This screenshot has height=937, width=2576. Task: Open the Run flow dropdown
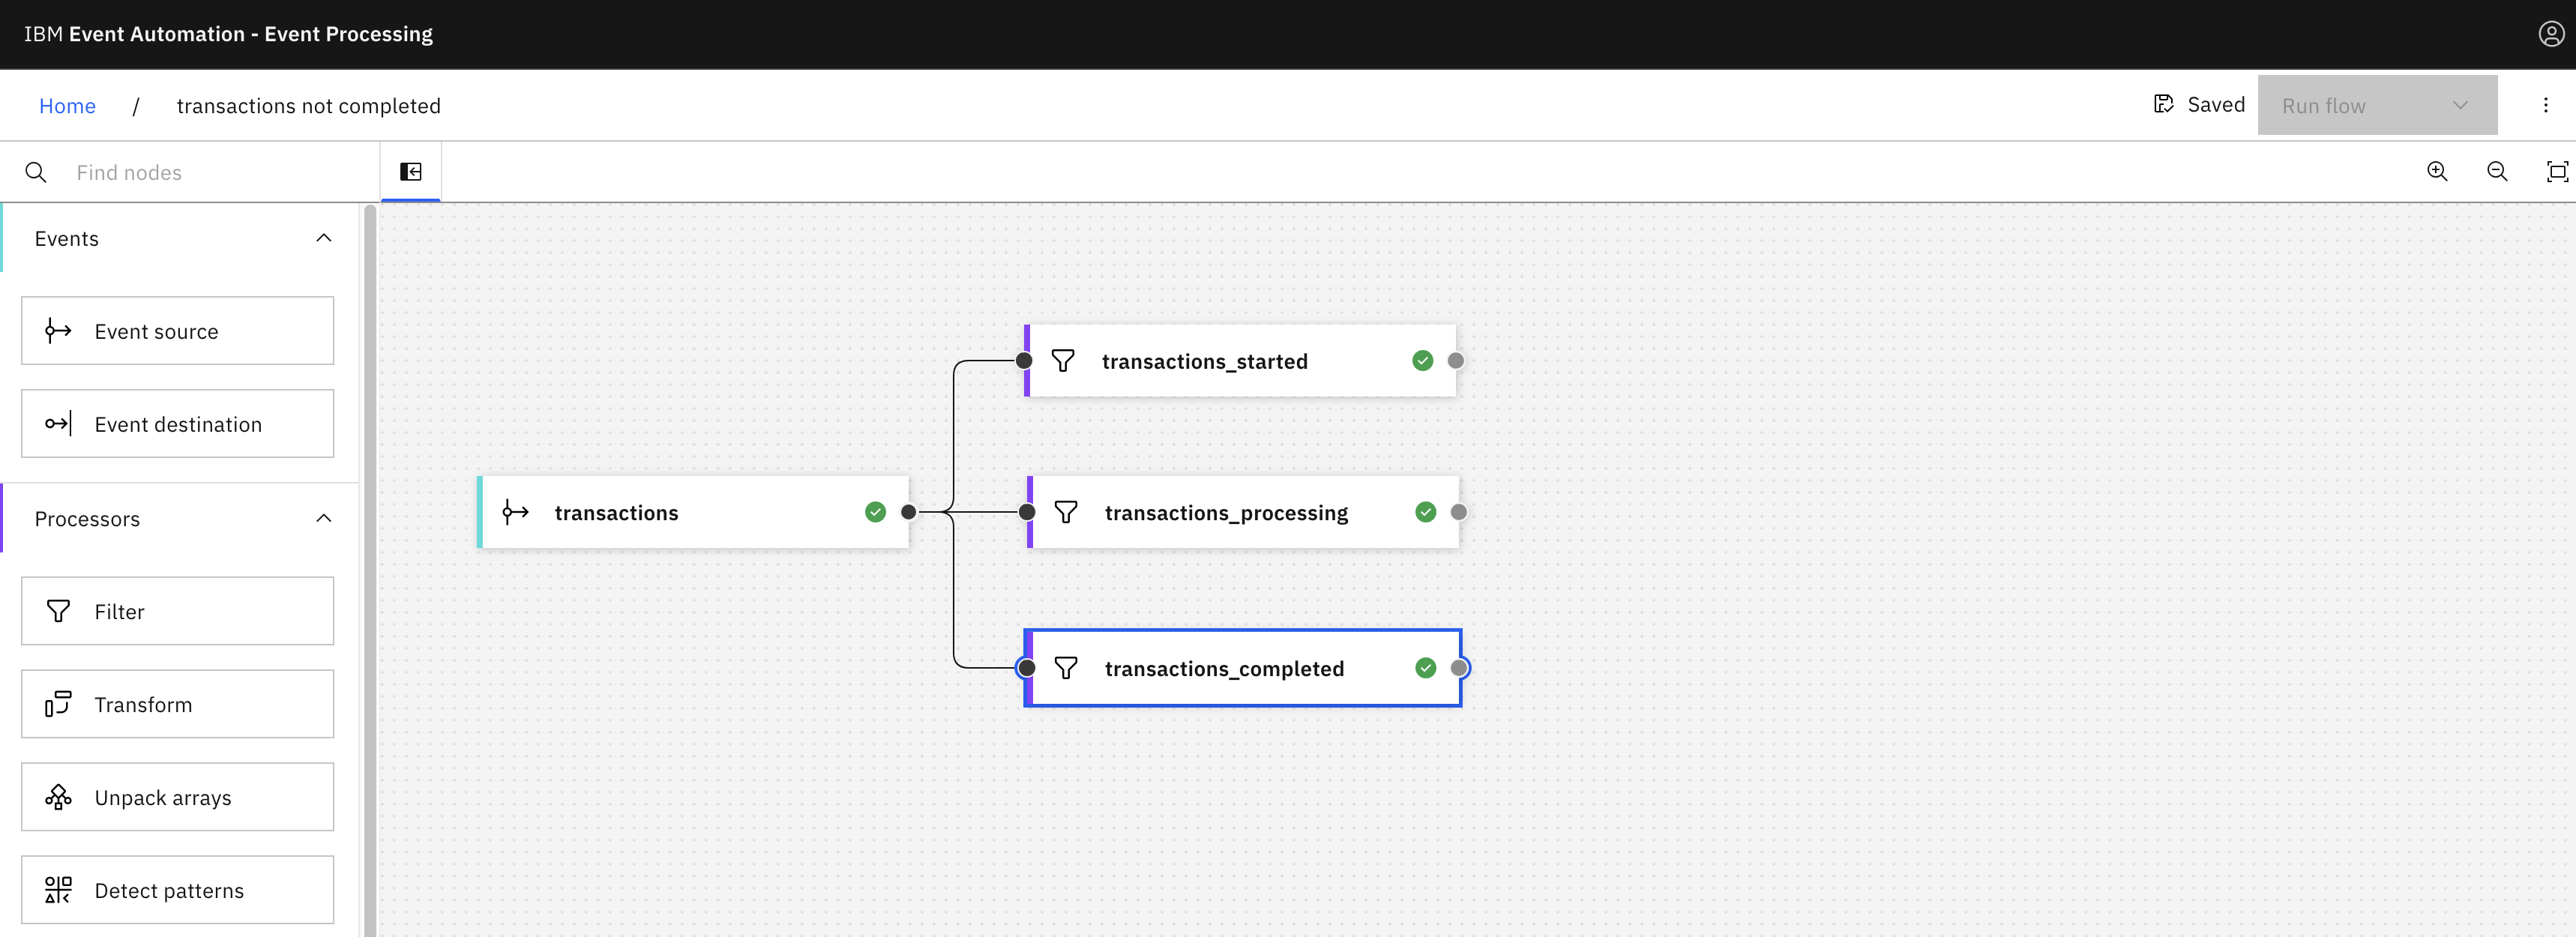[2377, 105]
